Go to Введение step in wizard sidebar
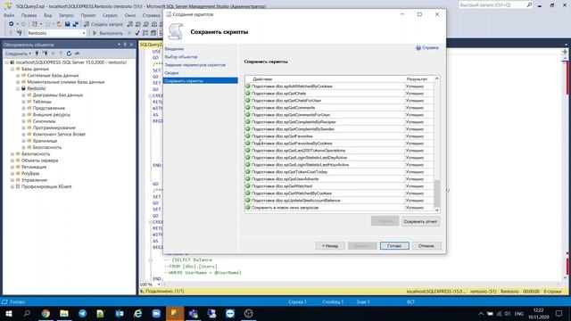This screenshot has width=571, height=321. (174, 49)
